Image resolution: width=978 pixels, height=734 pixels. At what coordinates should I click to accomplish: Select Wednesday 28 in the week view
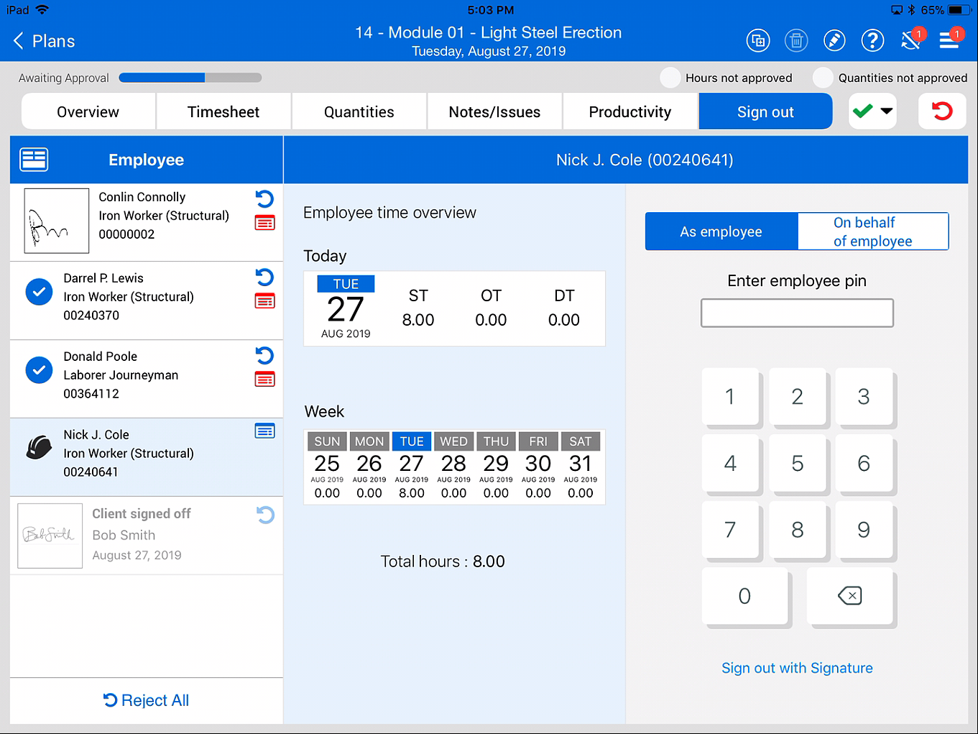pos(454,467)
